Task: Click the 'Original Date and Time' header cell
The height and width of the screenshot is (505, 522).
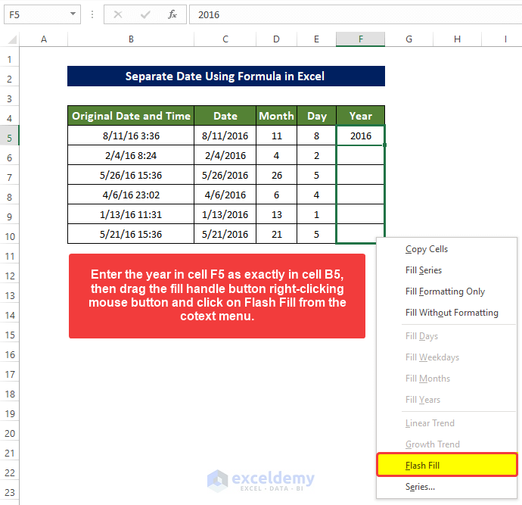Action: coord(131,116)
